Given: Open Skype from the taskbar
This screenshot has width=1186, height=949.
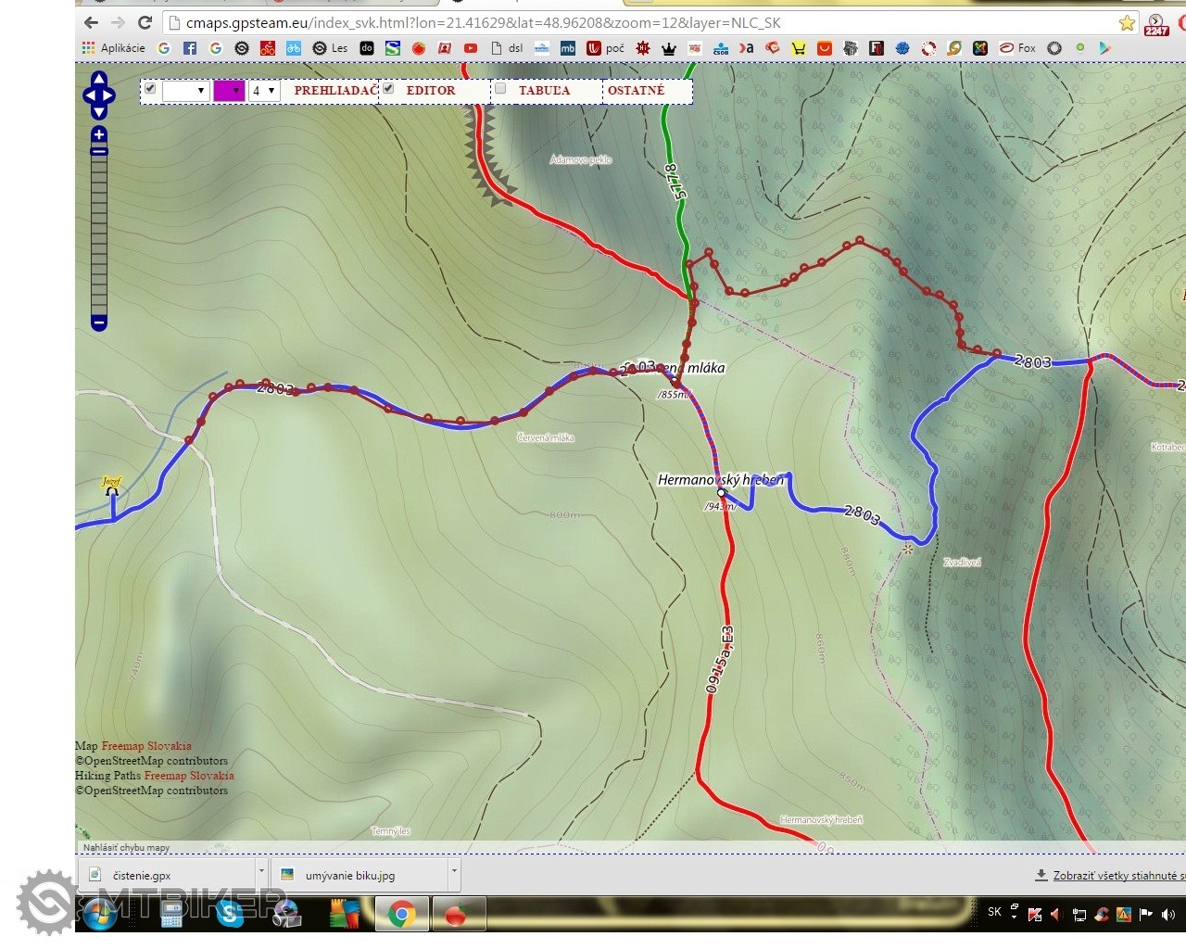Looking at the screenshot, I should click(229, 914).
